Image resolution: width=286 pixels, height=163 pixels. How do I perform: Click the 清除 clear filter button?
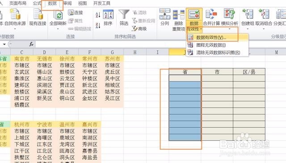click(x=139, y=12)
